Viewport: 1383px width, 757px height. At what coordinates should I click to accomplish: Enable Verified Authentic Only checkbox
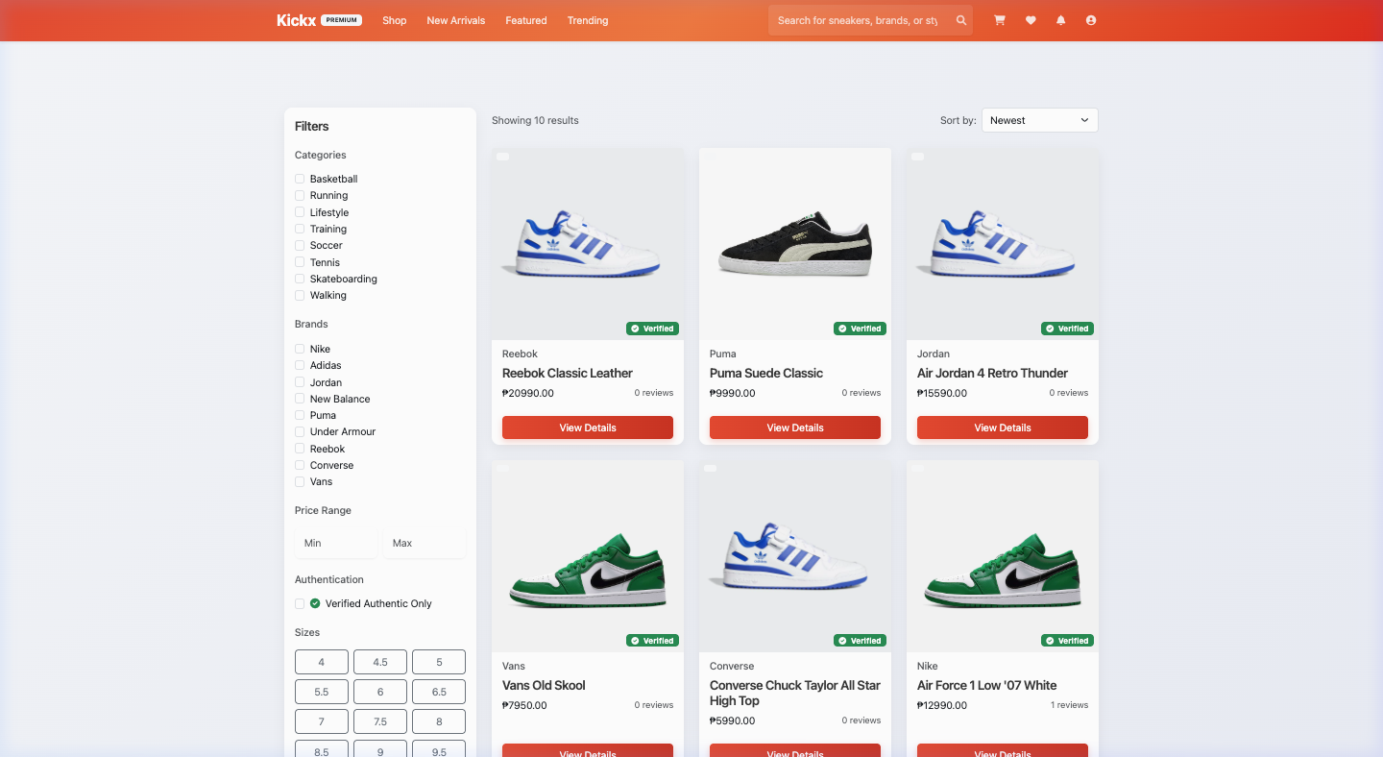point(300,603)
